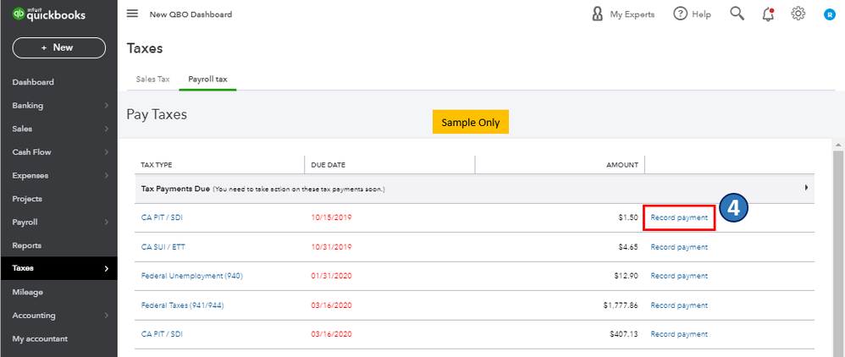Click the + New button
845x357 pixels.
(x=58, y=47)
